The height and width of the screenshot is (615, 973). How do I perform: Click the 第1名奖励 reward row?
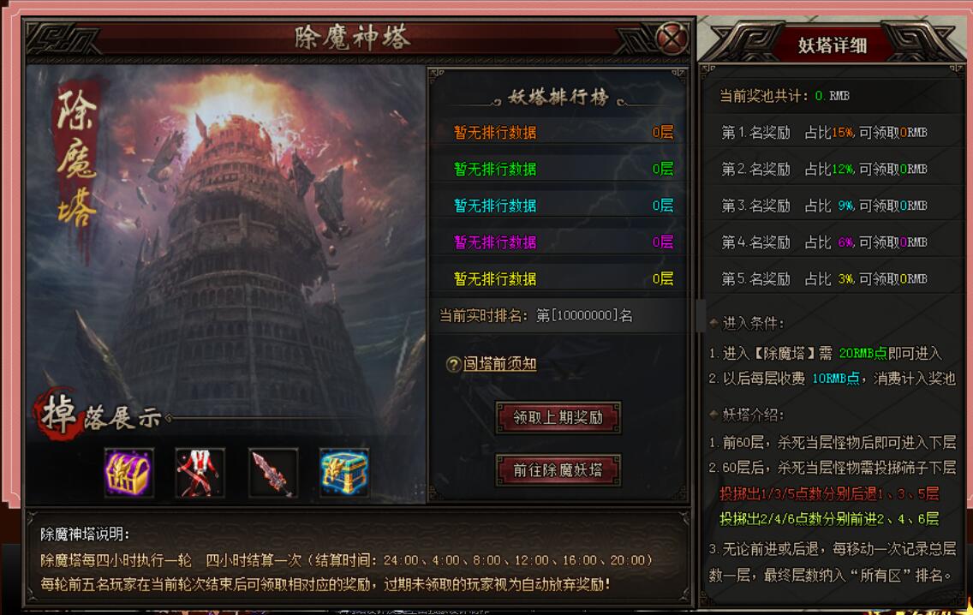click(833, 132)
